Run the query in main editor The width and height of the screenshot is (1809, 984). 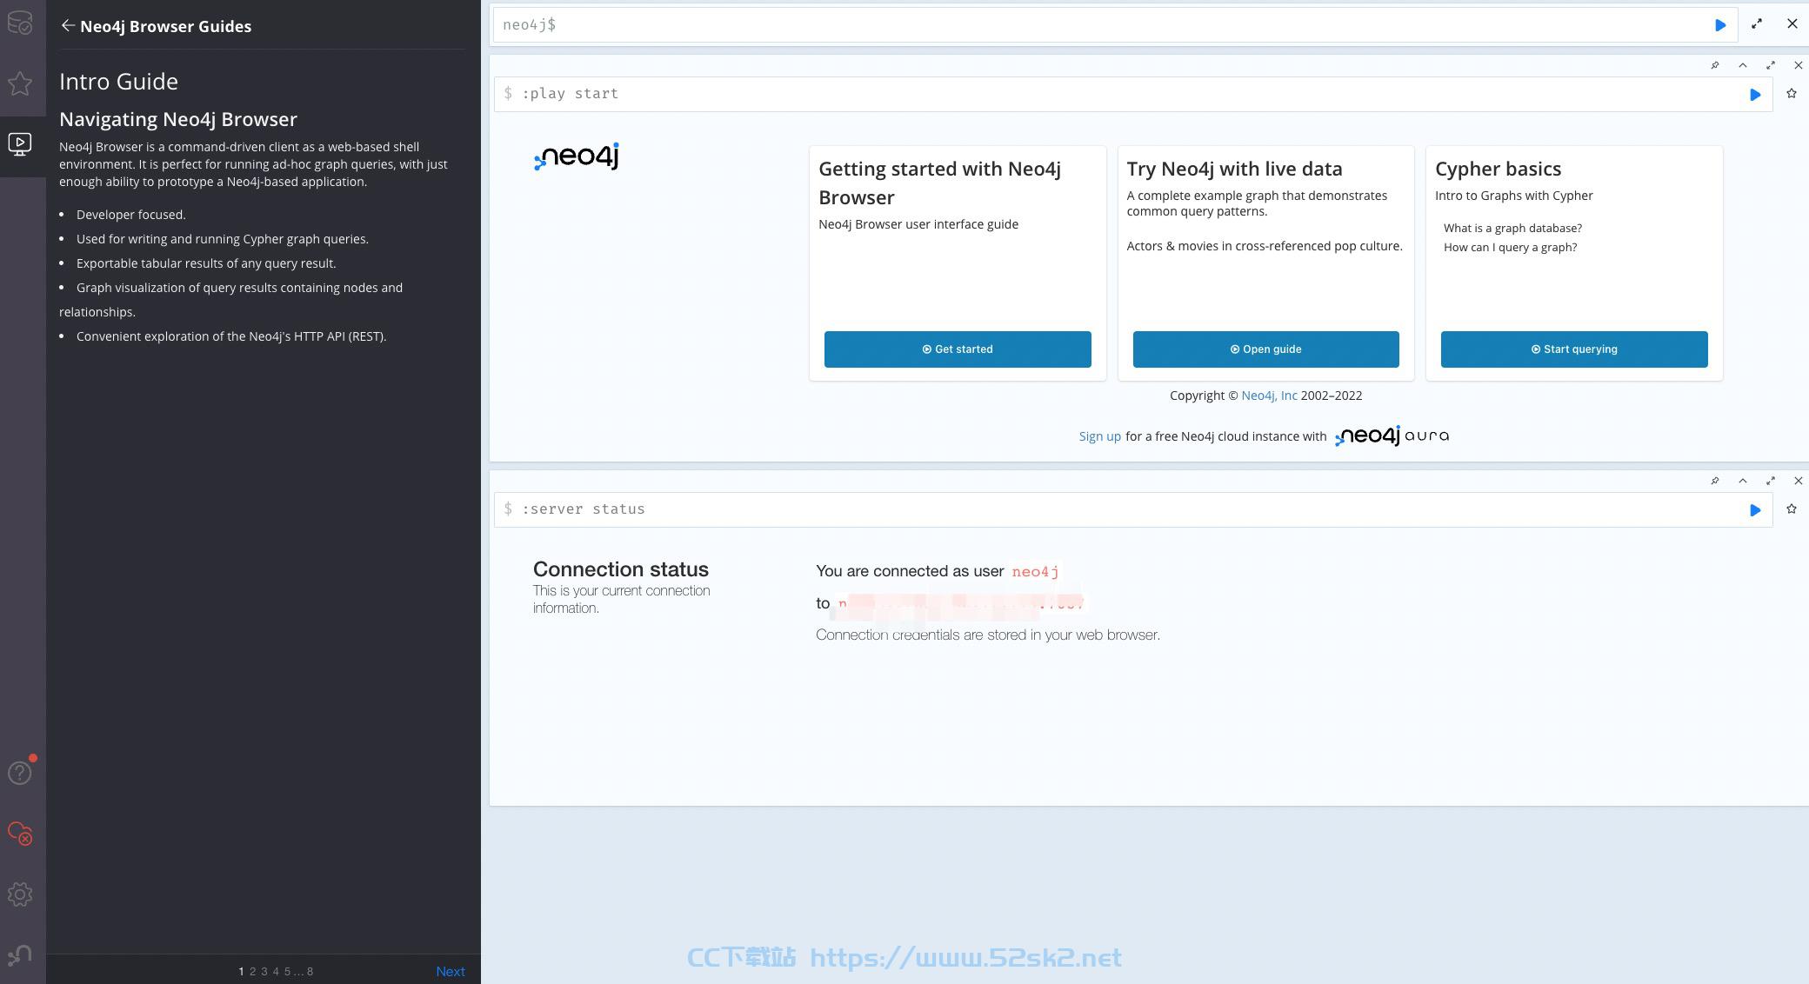click(x=1719, y=25)
